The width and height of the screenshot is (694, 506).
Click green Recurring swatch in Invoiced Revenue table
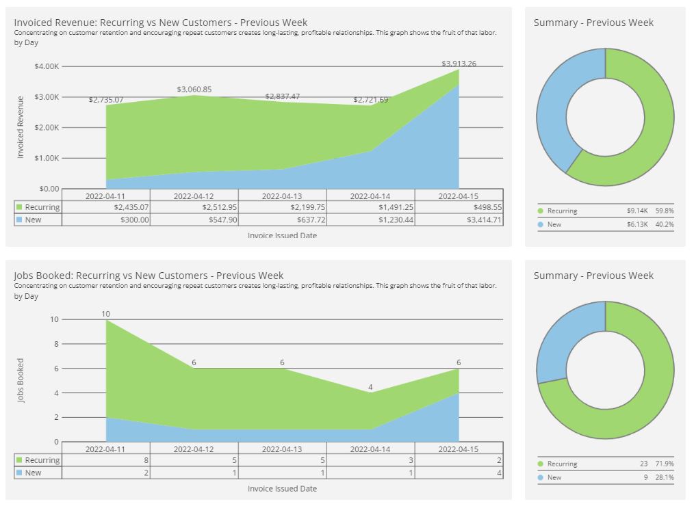coord(19,207)
